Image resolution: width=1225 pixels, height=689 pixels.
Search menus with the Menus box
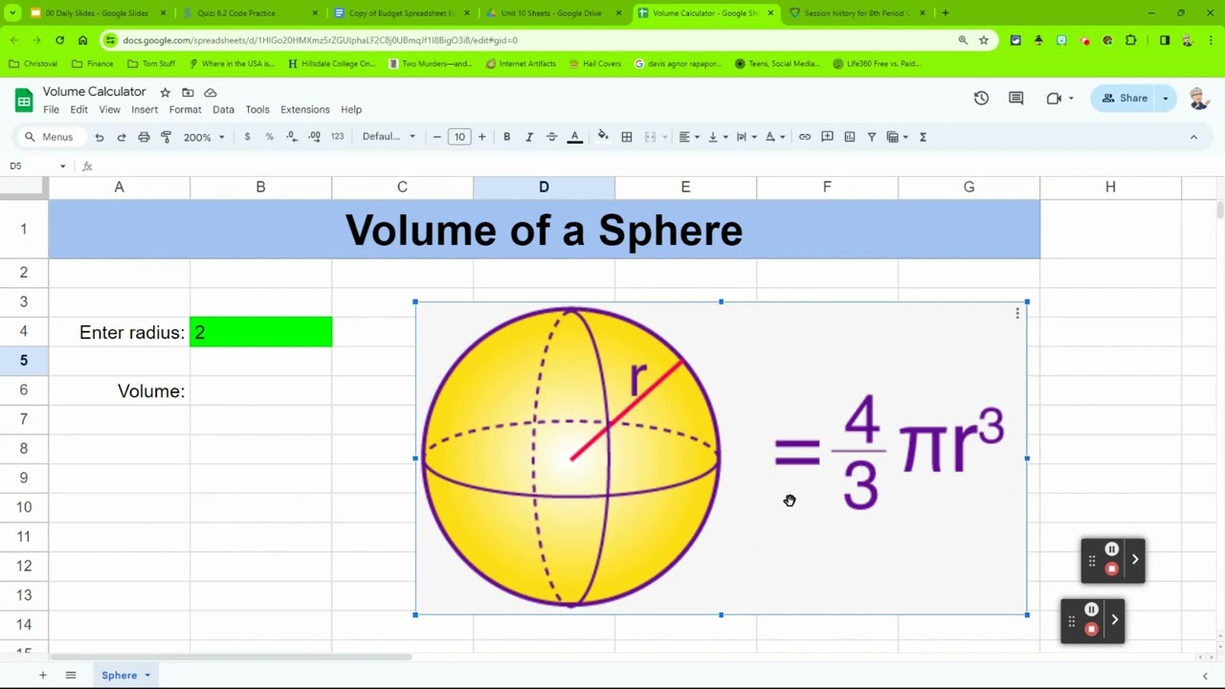tap(50, 137)
